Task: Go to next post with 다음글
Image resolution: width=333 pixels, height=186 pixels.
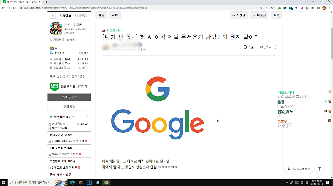Action: [x=259, y=15]
